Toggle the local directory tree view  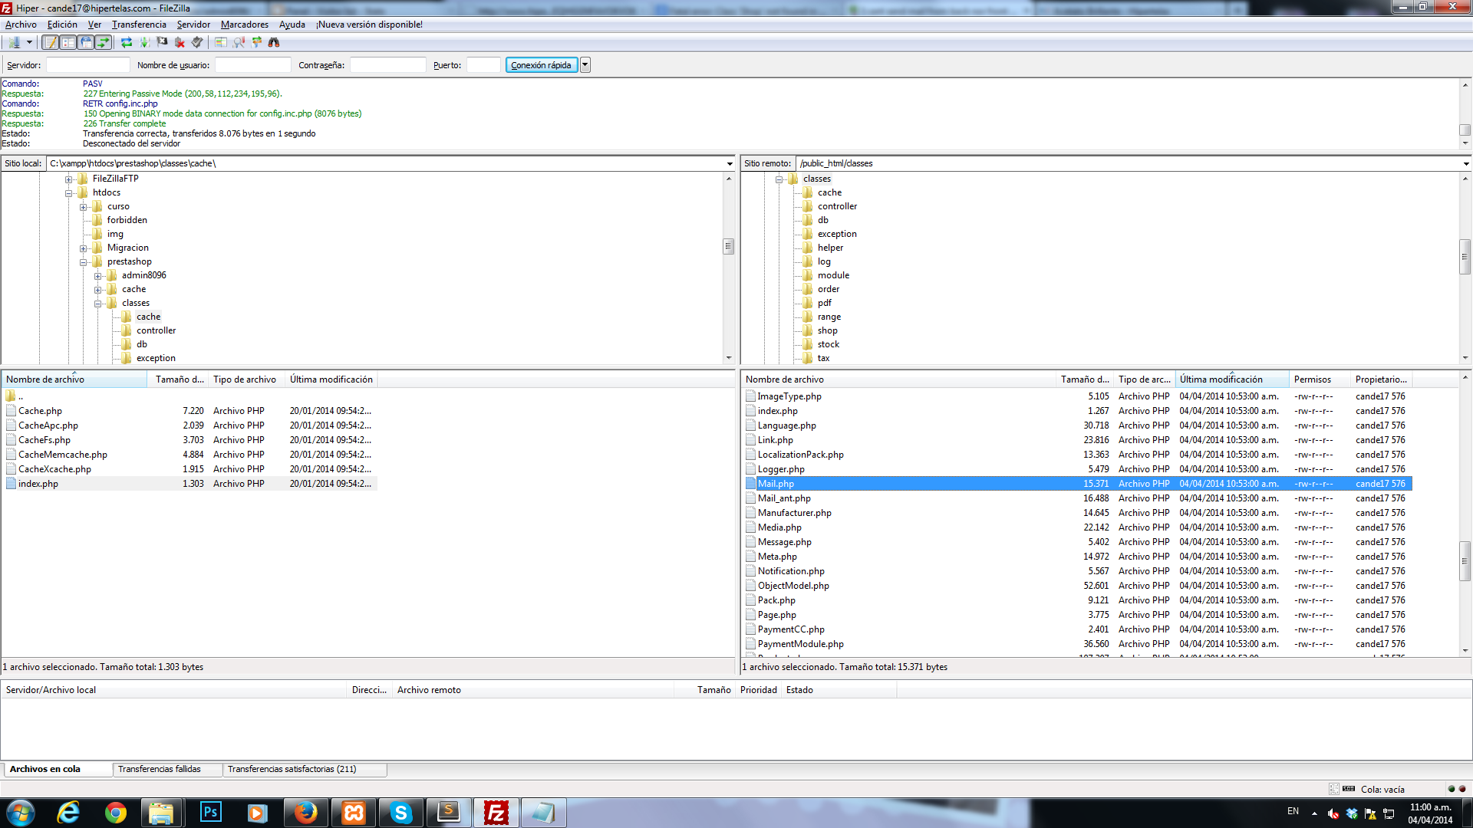click(68, 42)
